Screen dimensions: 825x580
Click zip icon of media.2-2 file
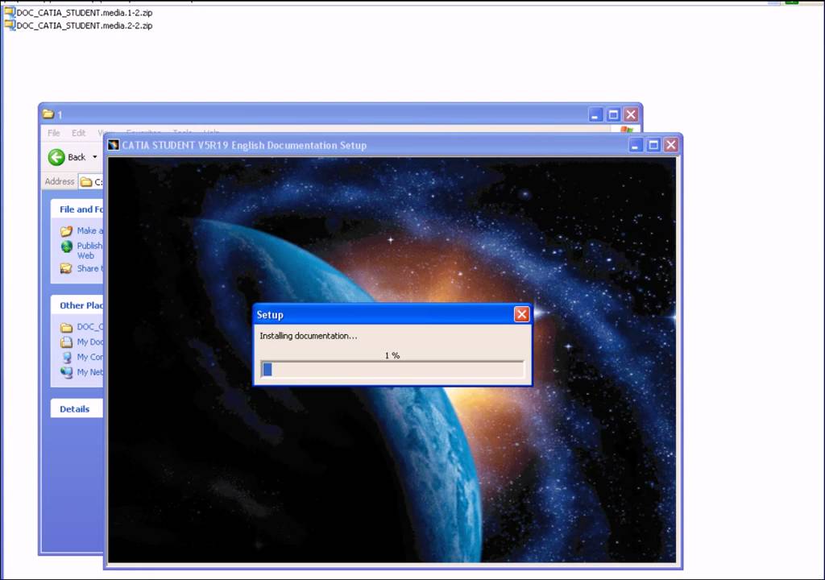10,25
